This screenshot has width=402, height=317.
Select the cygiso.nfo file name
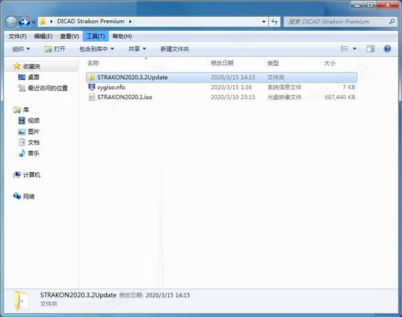coord(111,87)
